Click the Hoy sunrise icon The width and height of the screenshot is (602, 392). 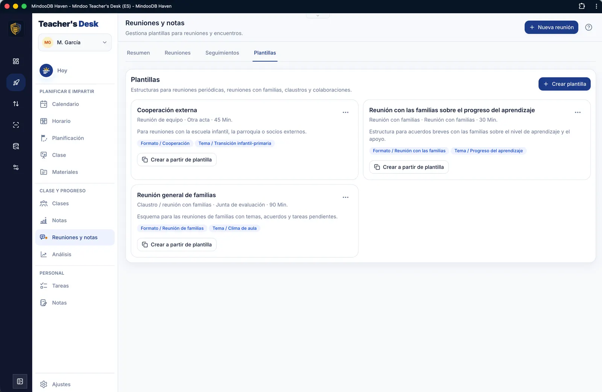point(46,70)
